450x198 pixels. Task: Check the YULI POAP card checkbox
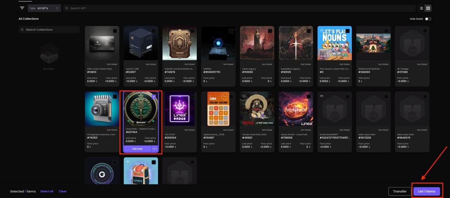click(x=192, y=97)
